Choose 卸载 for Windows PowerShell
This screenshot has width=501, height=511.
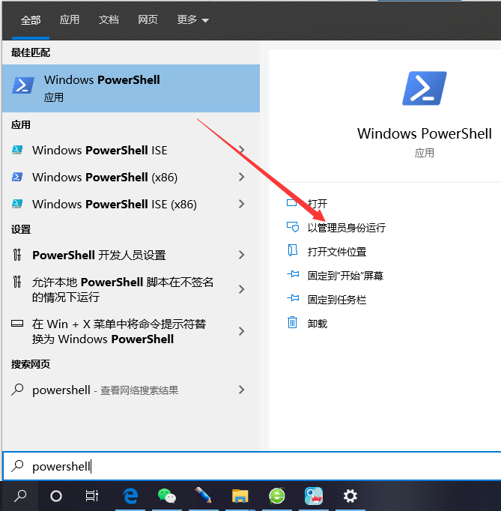pyautogui.click(x=318, y=324)
